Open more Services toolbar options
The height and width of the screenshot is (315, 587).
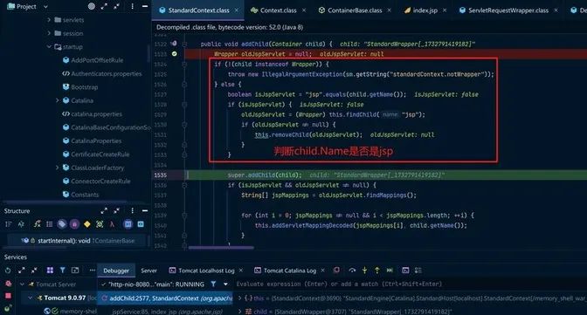pos(92,270)
